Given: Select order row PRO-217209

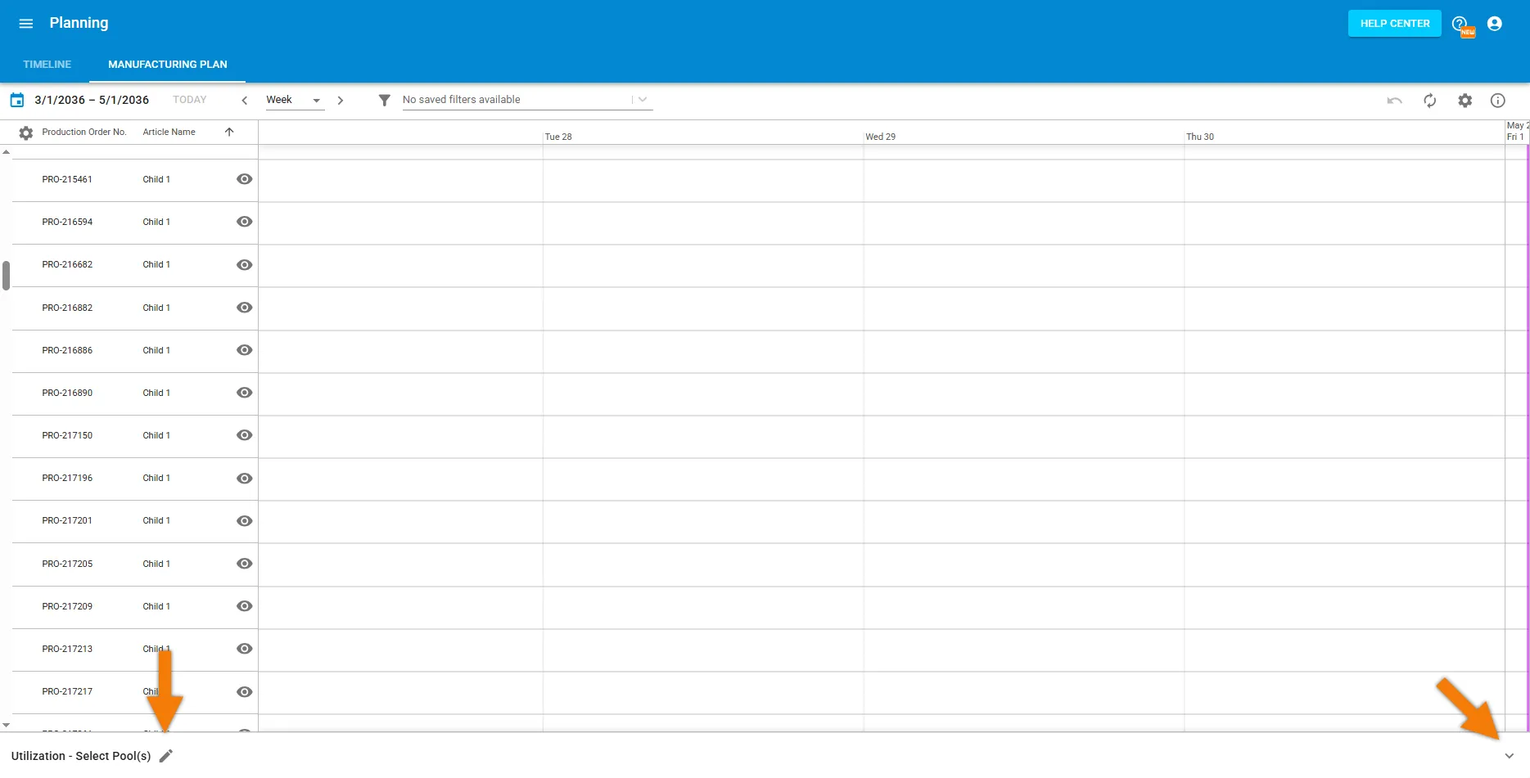Looking at the screenshot, I should click(x=135, y=606).
